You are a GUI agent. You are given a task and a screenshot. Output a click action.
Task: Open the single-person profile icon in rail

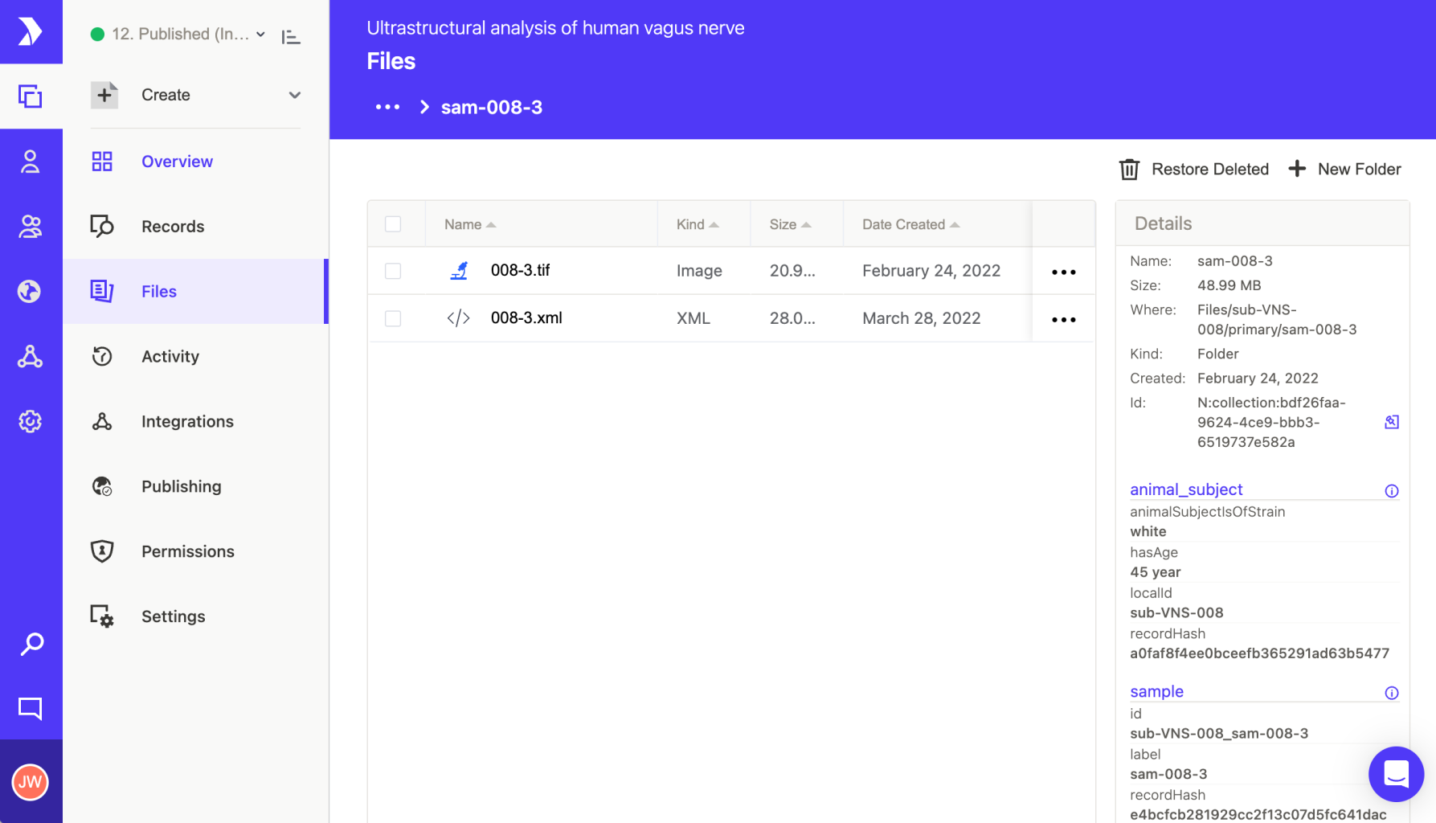pos(31,162)
